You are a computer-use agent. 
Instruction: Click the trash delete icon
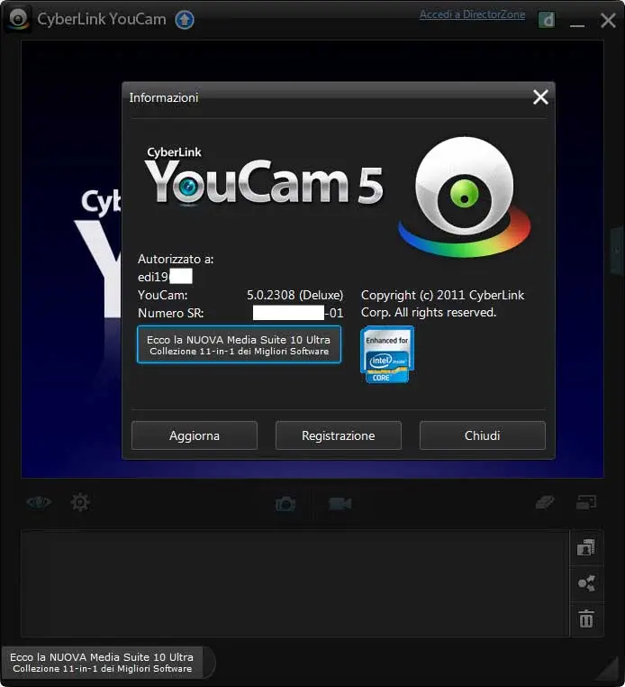pos(586,618)
